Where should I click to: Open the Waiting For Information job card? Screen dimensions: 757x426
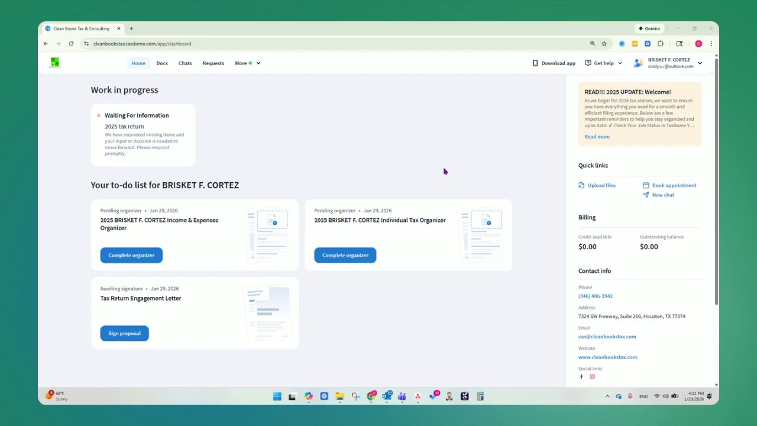[x=143, y=135]
